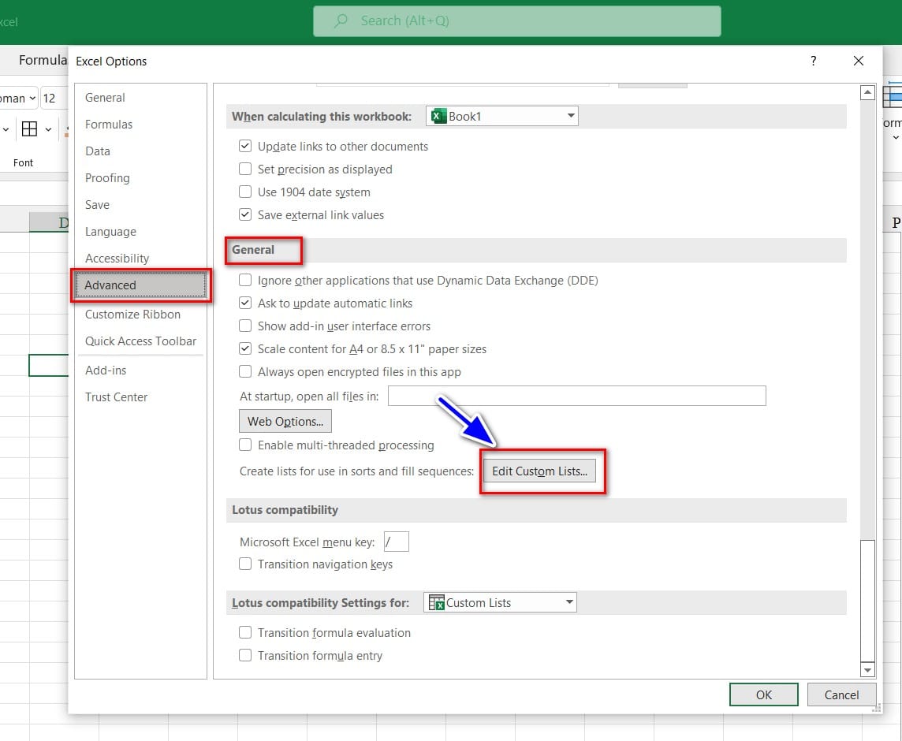Click the options pane scrollbar thumb

[867, 601]
